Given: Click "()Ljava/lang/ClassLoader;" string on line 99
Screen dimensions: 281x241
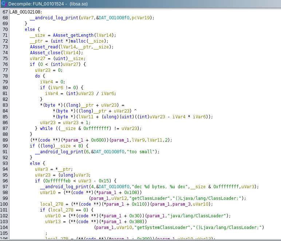Looking at the screenshot, I should (x=207, y=198).
